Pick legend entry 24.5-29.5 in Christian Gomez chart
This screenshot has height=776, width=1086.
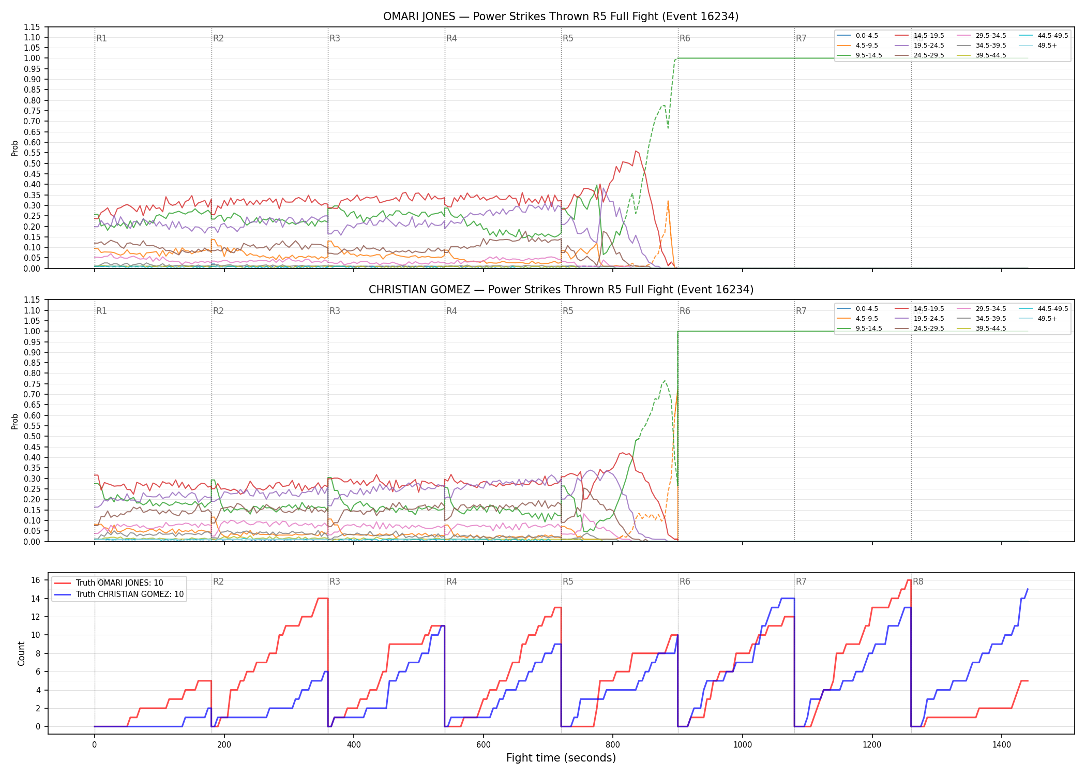tap(919, 329)
